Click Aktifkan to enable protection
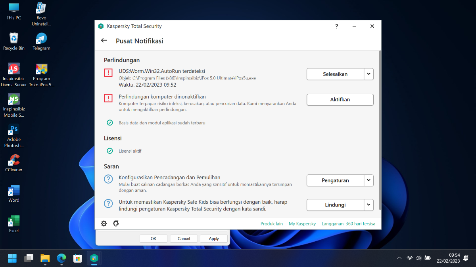The image size is (476, 267). 340,100
